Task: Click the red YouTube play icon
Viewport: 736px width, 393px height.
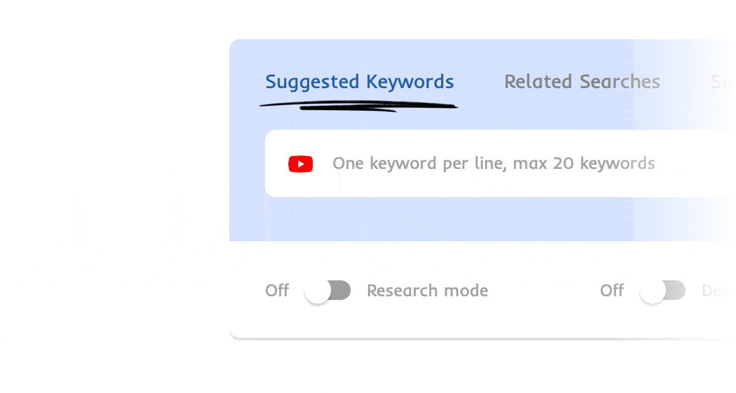Action: (x=301, y=164)
